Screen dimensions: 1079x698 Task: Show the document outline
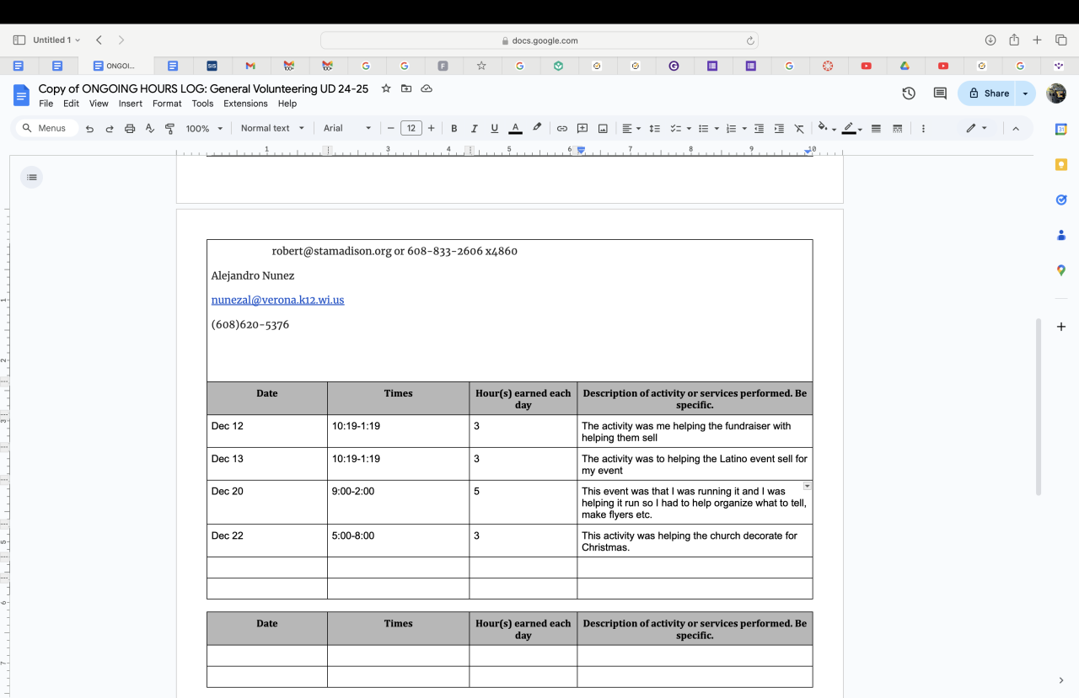click(x=32, y=177)
